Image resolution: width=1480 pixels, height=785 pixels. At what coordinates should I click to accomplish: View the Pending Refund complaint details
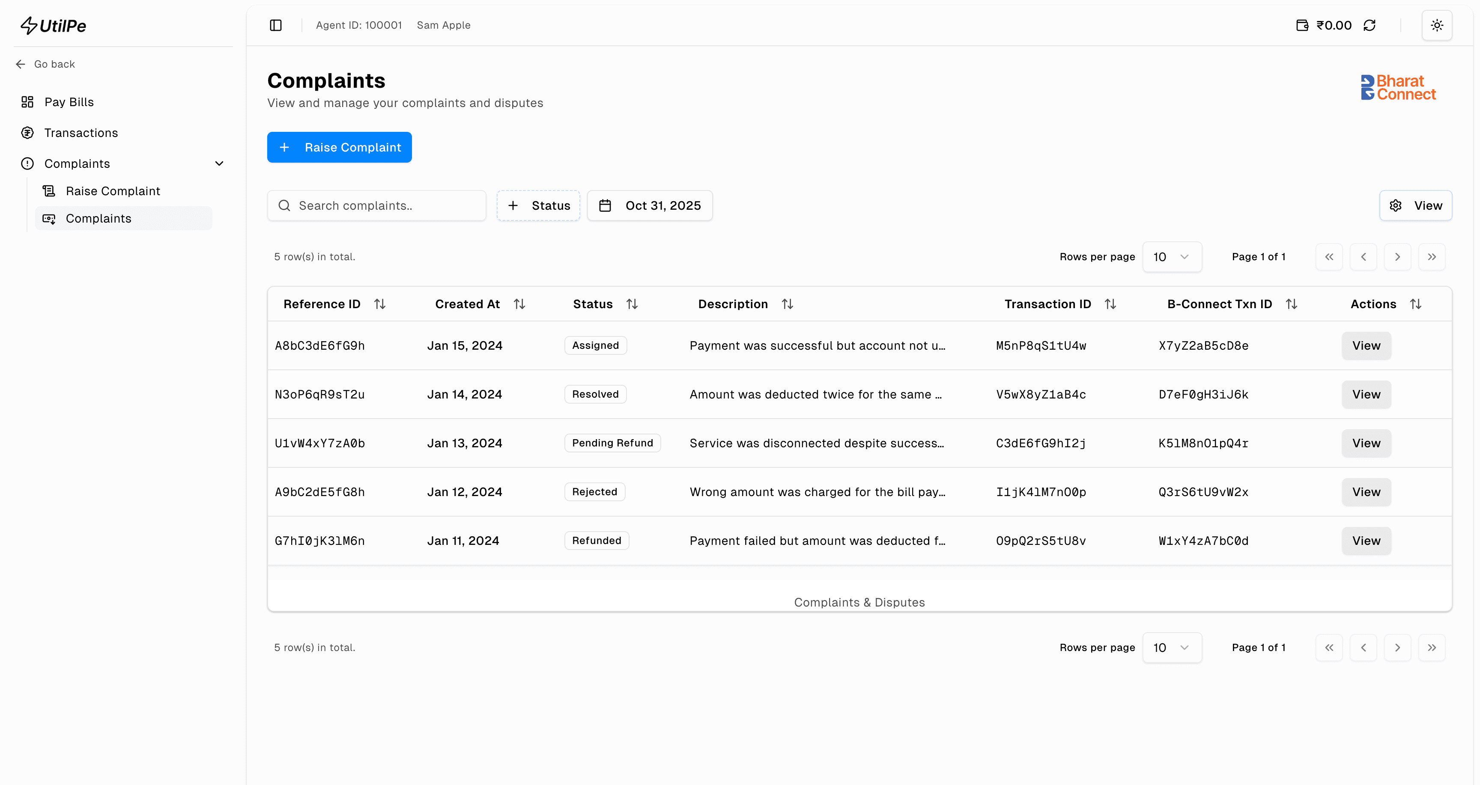pyautogui.click(x=1366, y=443)
